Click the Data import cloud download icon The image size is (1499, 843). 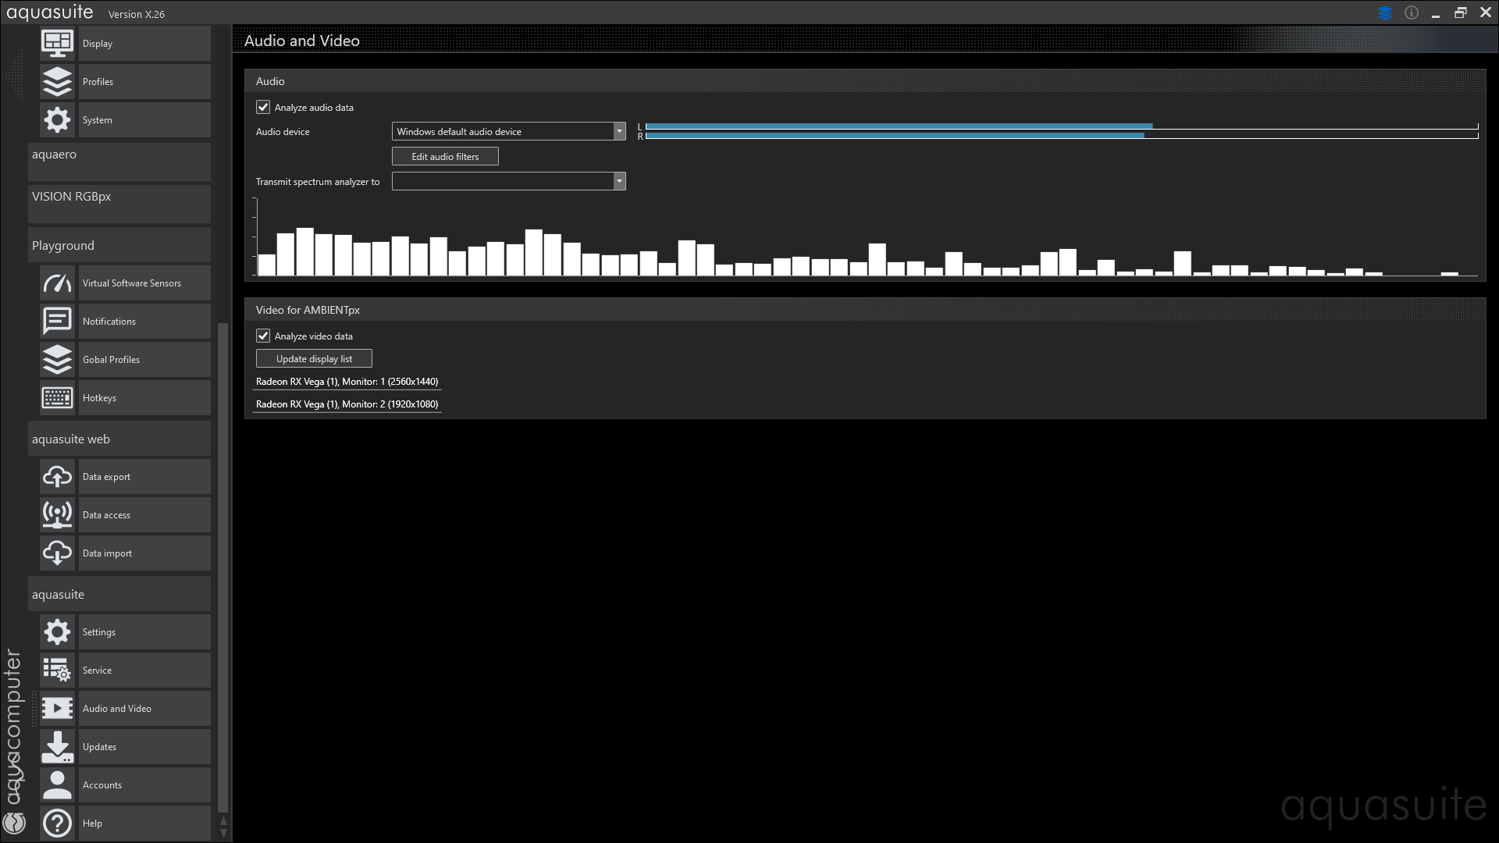[x=57, y=553]
